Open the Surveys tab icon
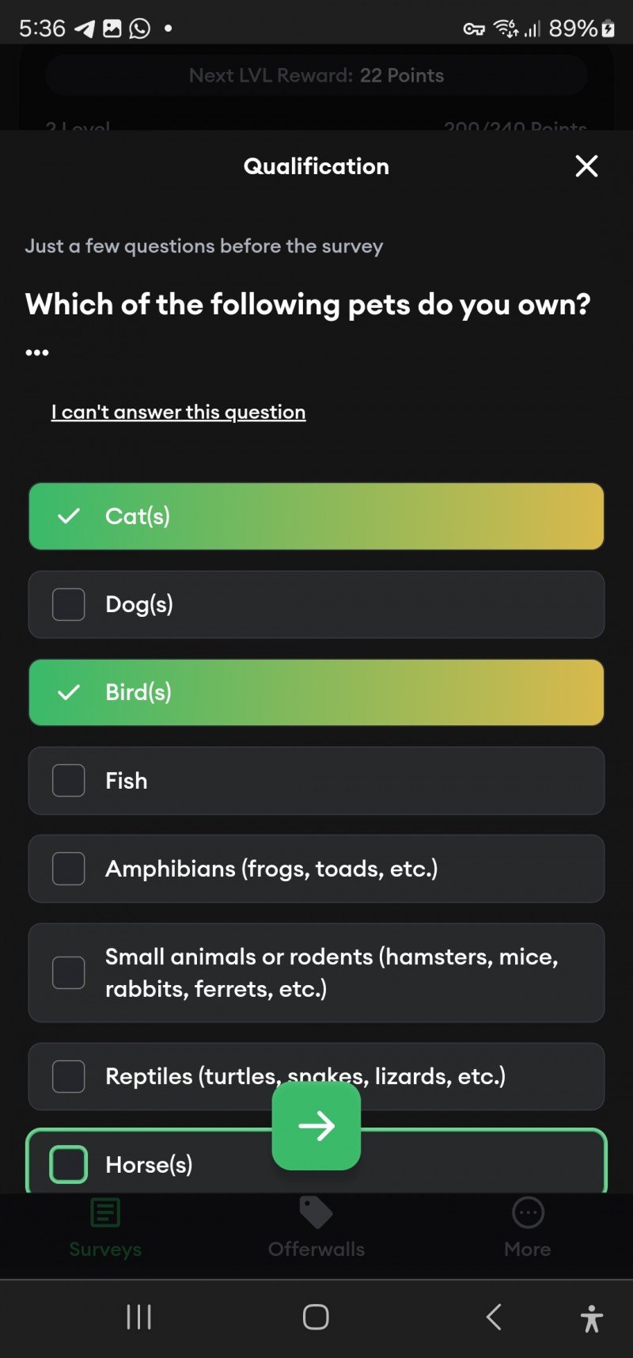The image size is (633, 1358). tap(105, 1212)
